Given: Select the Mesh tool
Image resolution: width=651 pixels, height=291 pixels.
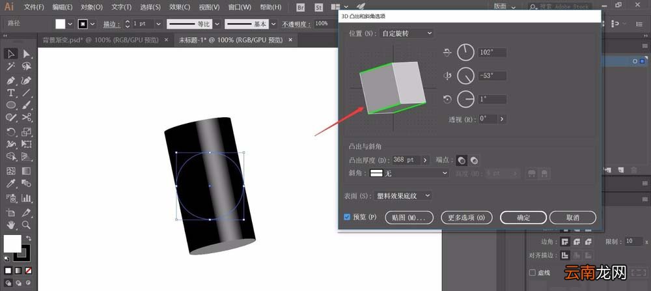Looking at the screenshot, I should [11, 171].
